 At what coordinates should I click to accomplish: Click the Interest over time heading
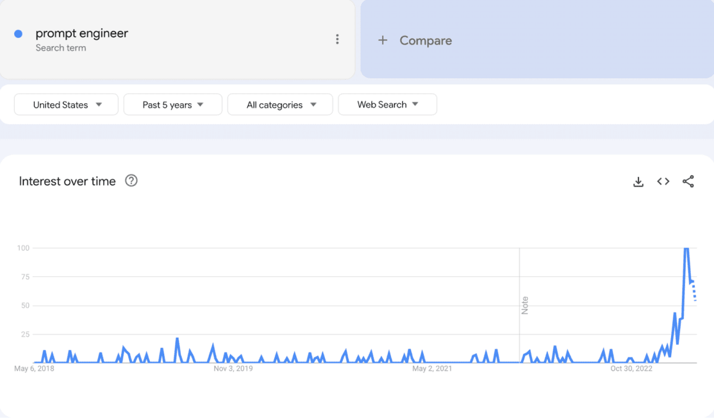click(x=67, y=181)
